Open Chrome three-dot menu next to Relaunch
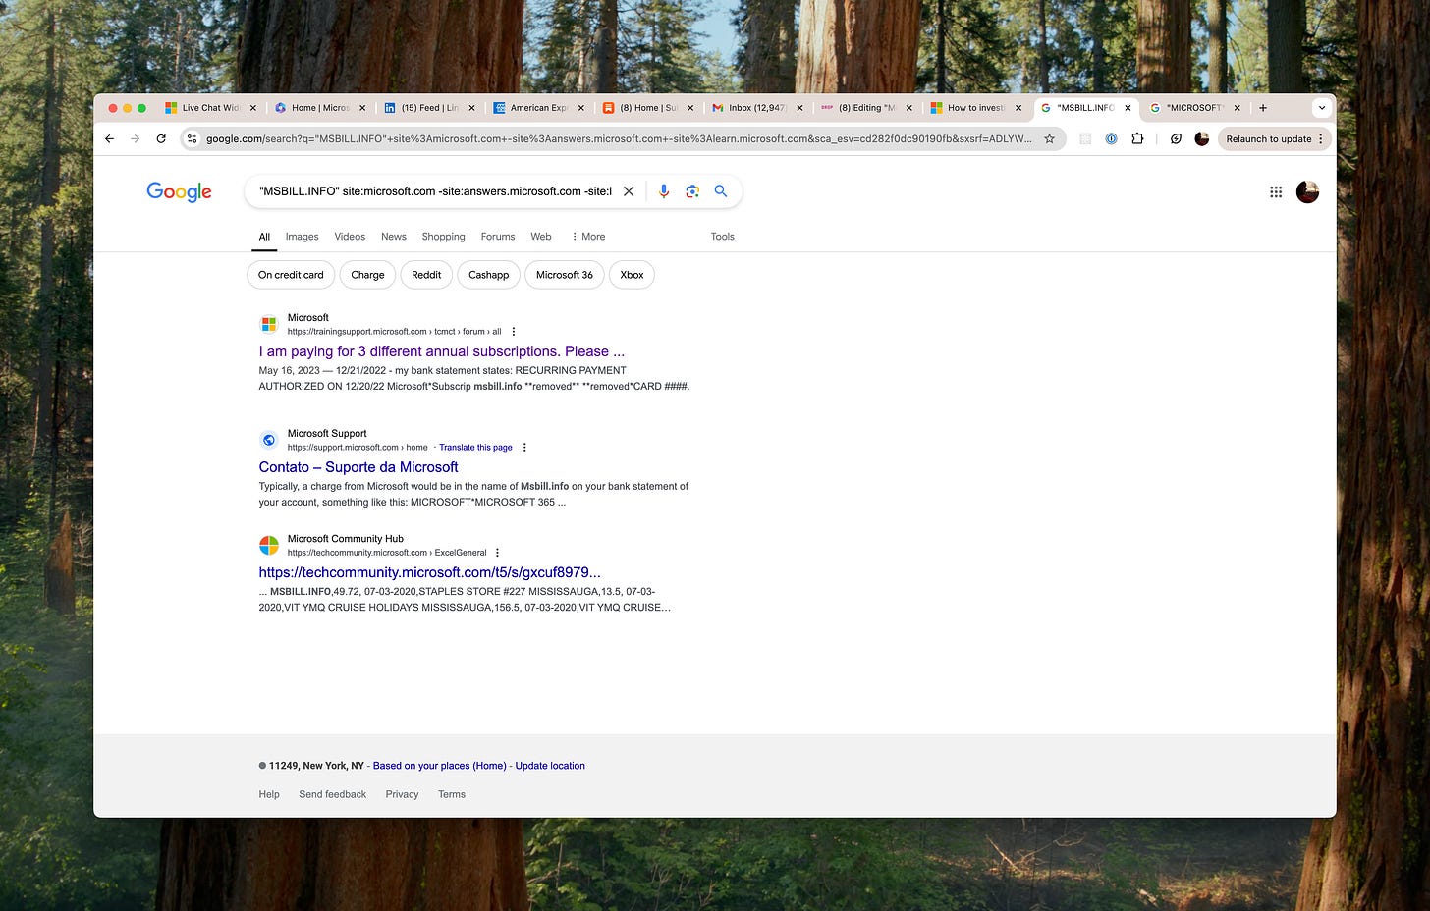1430x911 pixels. [x=1321, y=139]
